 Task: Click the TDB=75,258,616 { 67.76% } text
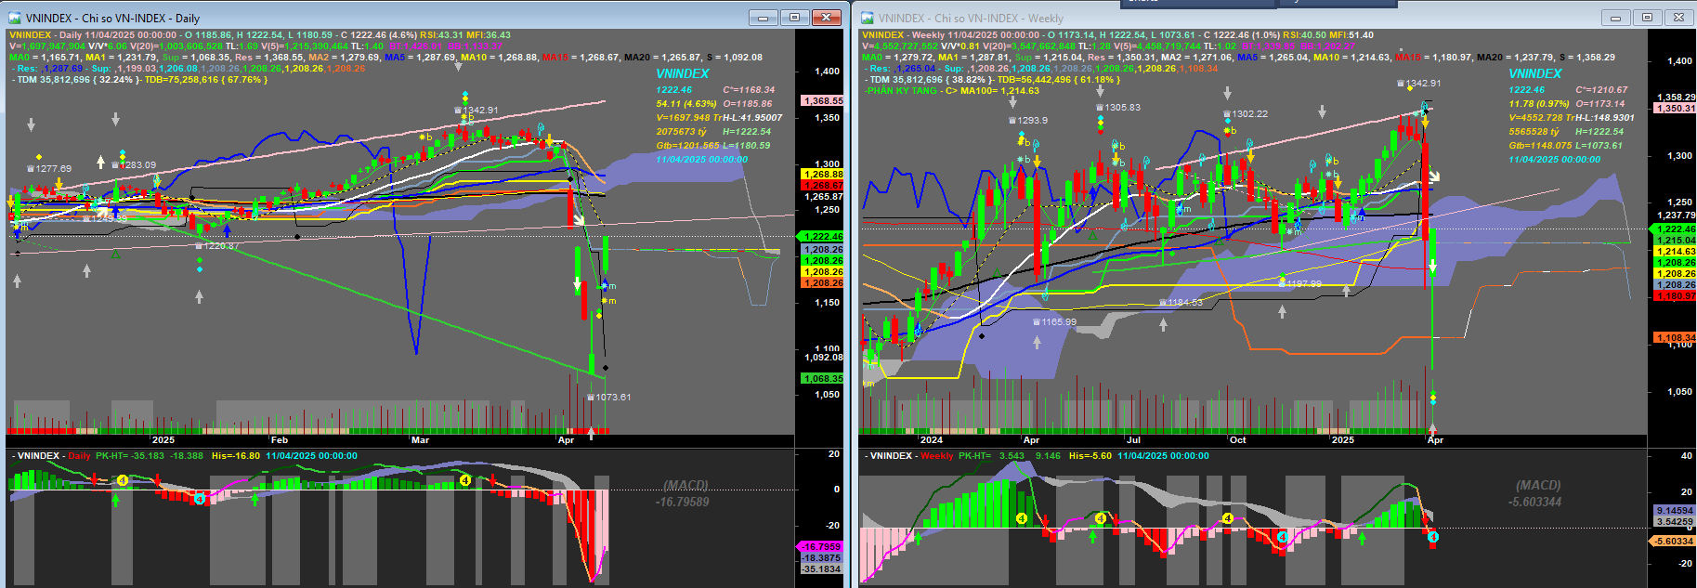[x=205, y=80]
